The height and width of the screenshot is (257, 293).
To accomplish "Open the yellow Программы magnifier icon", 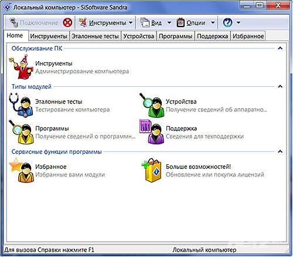I will 21,132.
